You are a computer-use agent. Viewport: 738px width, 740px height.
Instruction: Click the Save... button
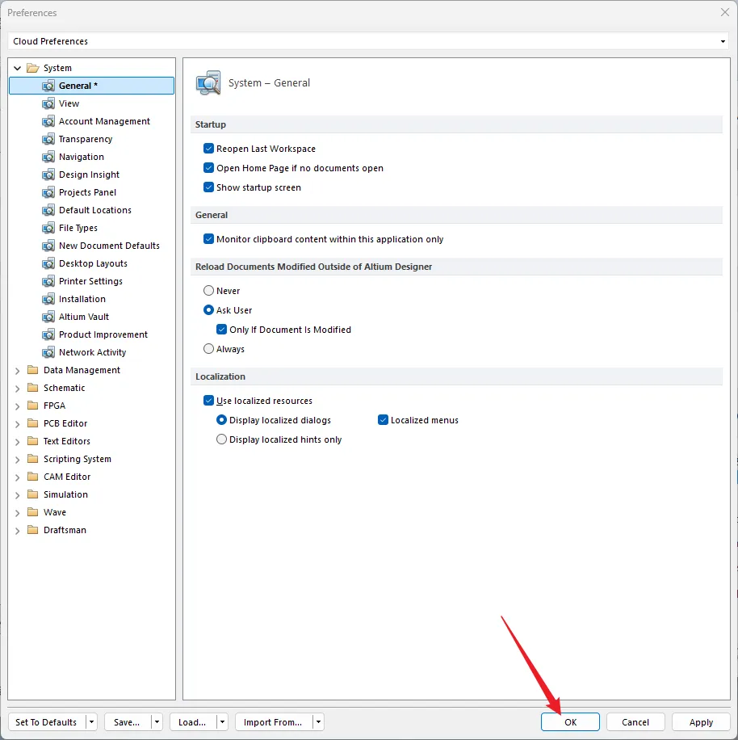click(127, 722)
